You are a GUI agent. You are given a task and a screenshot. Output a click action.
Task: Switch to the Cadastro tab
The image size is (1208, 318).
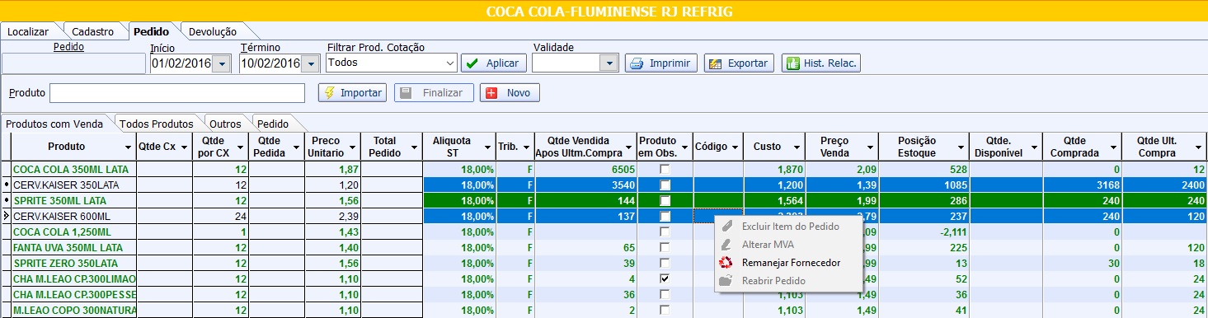(92, 31)
